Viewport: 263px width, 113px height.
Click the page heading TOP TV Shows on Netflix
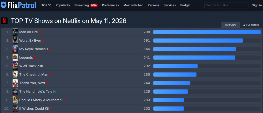point(69,21)
